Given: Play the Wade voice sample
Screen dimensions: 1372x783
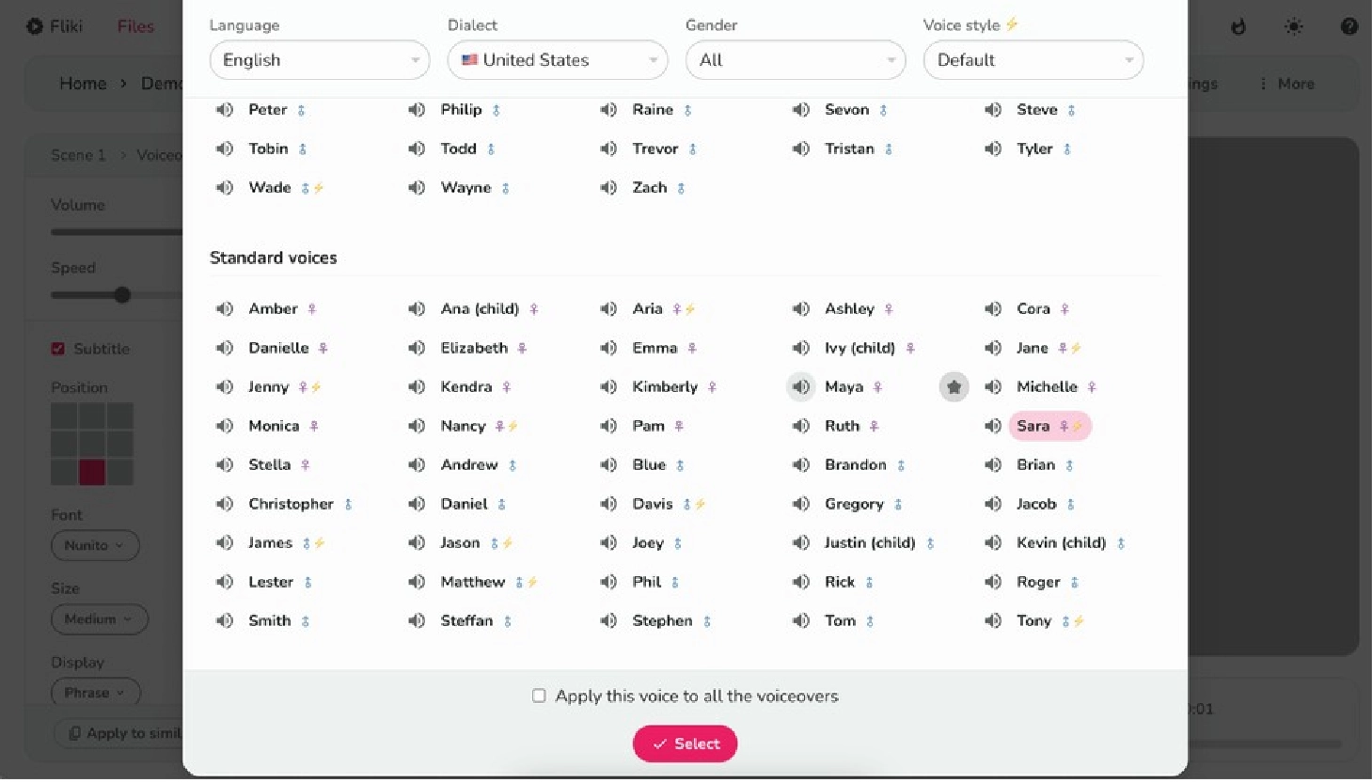Looking at the screenshot, I should tap(224, 187).
